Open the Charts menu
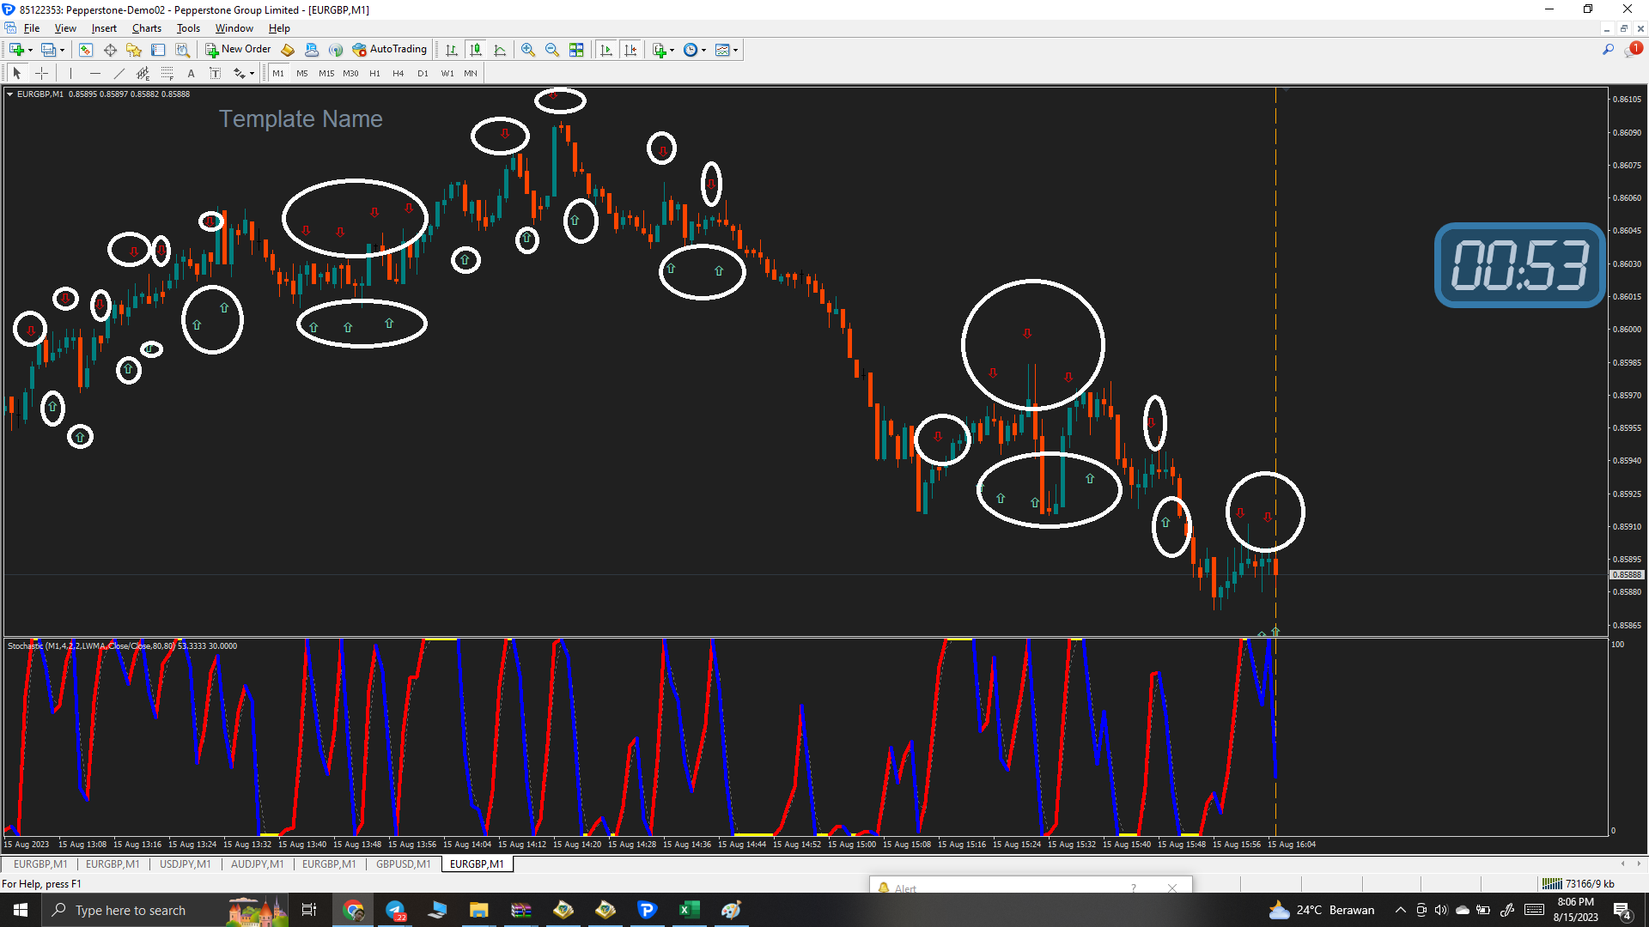The width and height of the screenshot is (1649, 927). click(x=146, y=28)
